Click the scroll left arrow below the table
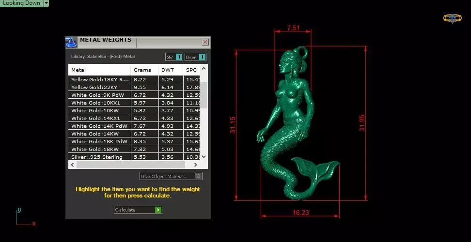Viewport: 471px width, 242px height. [x=72, y=165]
